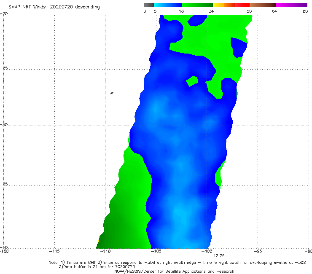
Task: Click the longitude label '-95' on bottom axis
Action: pyautogui.click(x=258, y=251)
